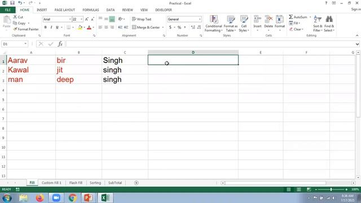The image size is (361, 203).
Task: Open the Clear dropdown in Editing
Action: [x=297, y=29]
